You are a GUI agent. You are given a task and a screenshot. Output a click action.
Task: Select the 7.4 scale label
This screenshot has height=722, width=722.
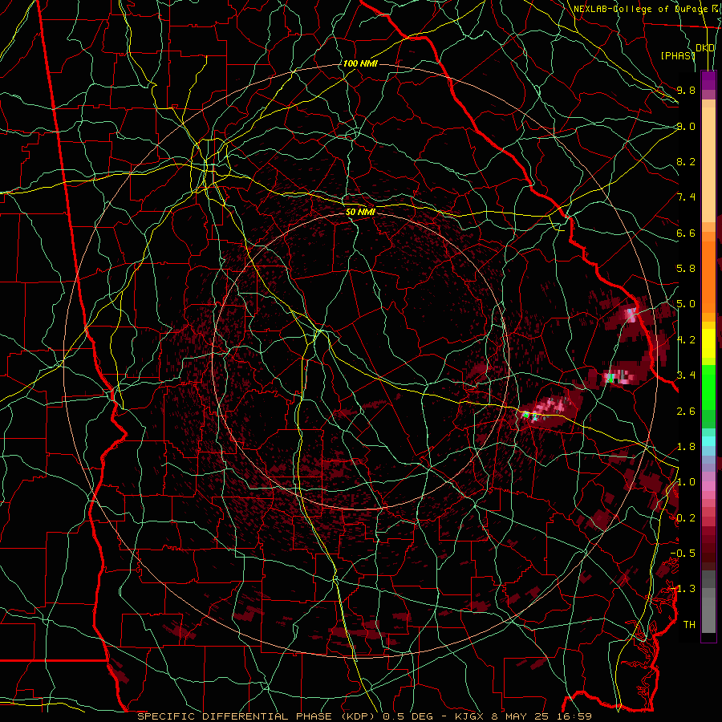(x=686, y=197)
